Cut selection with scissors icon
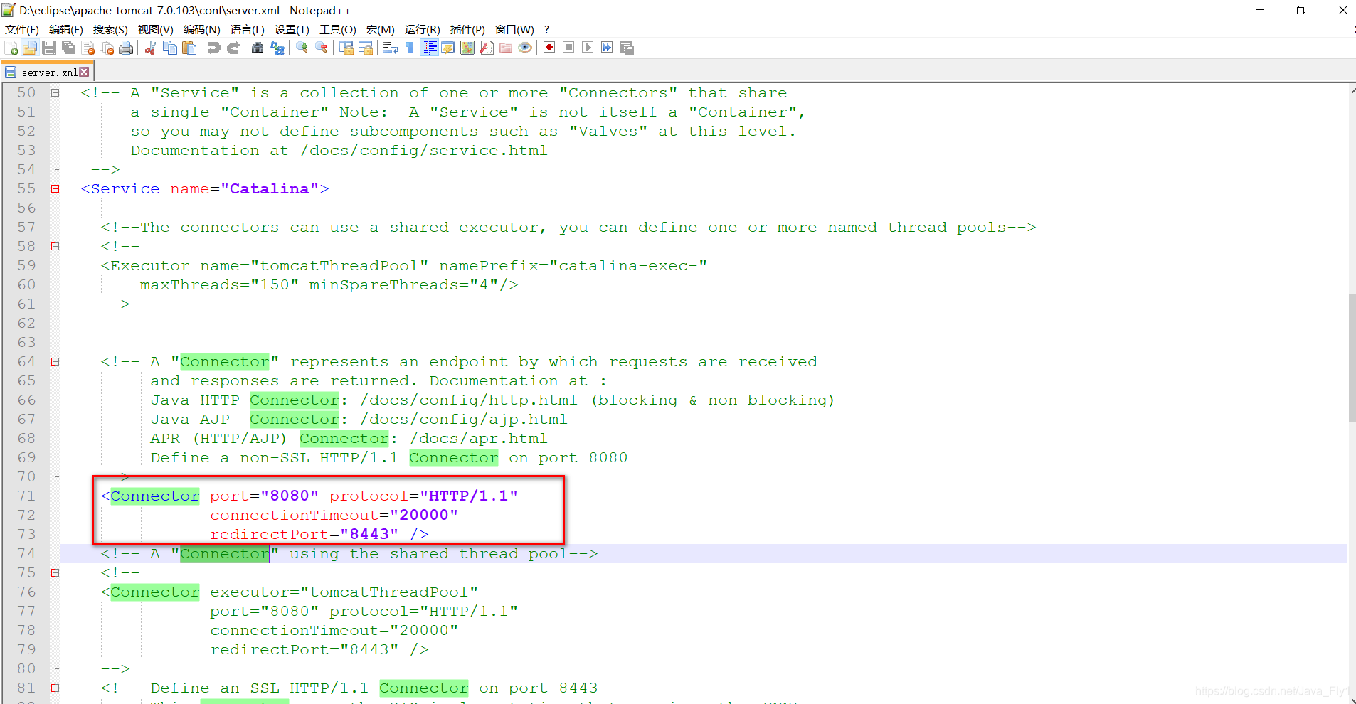 (x=150, y=48)
